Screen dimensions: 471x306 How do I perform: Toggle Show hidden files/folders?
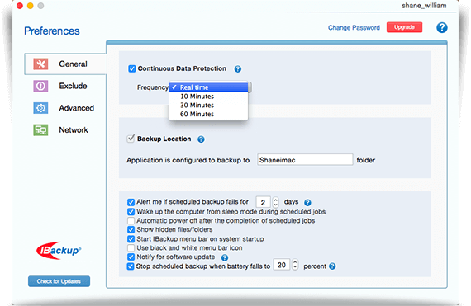131,230
